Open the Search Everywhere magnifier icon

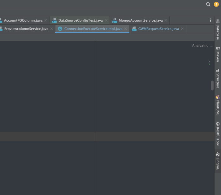tap(208, 4)
